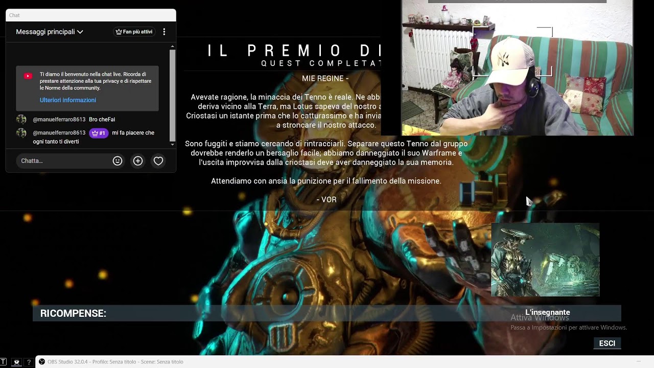Click the ESCI button

607,343
